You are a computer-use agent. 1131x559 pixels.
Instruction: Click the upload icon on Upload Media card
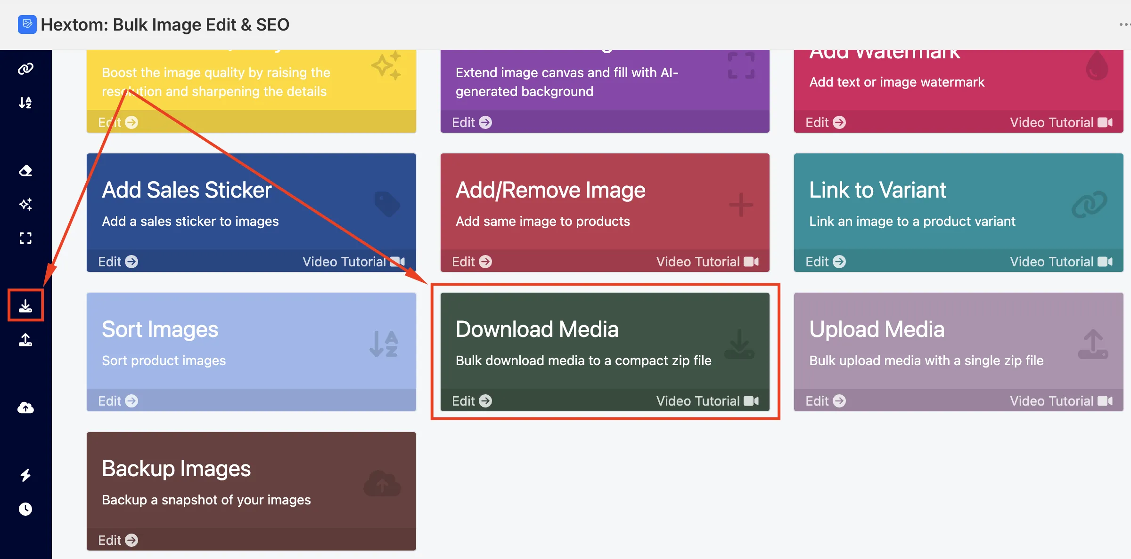1093,343
